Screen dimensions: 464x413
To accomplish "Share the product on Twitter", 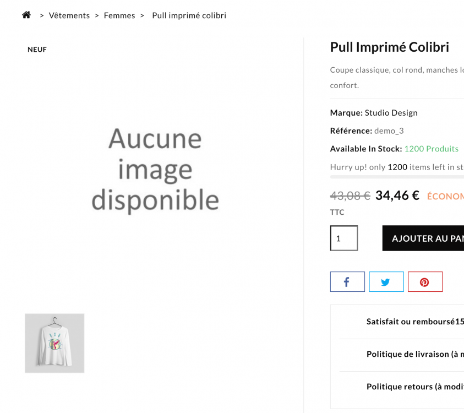I will [x=386, y=281].
